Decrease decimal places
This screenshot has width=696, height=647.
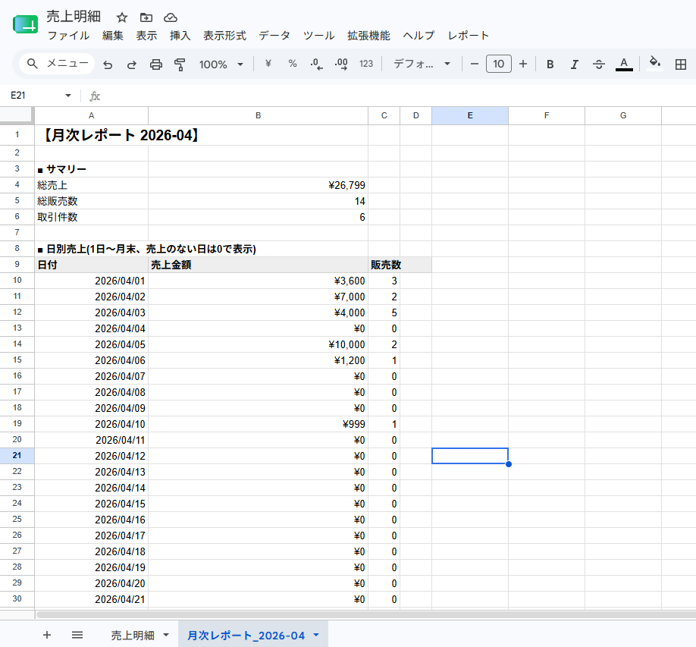coord(316,64)
